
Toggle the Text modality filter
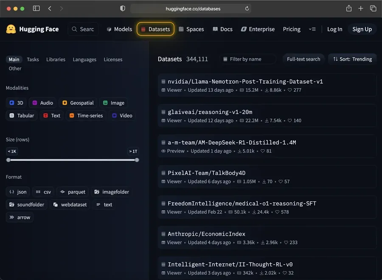point(52,115)
